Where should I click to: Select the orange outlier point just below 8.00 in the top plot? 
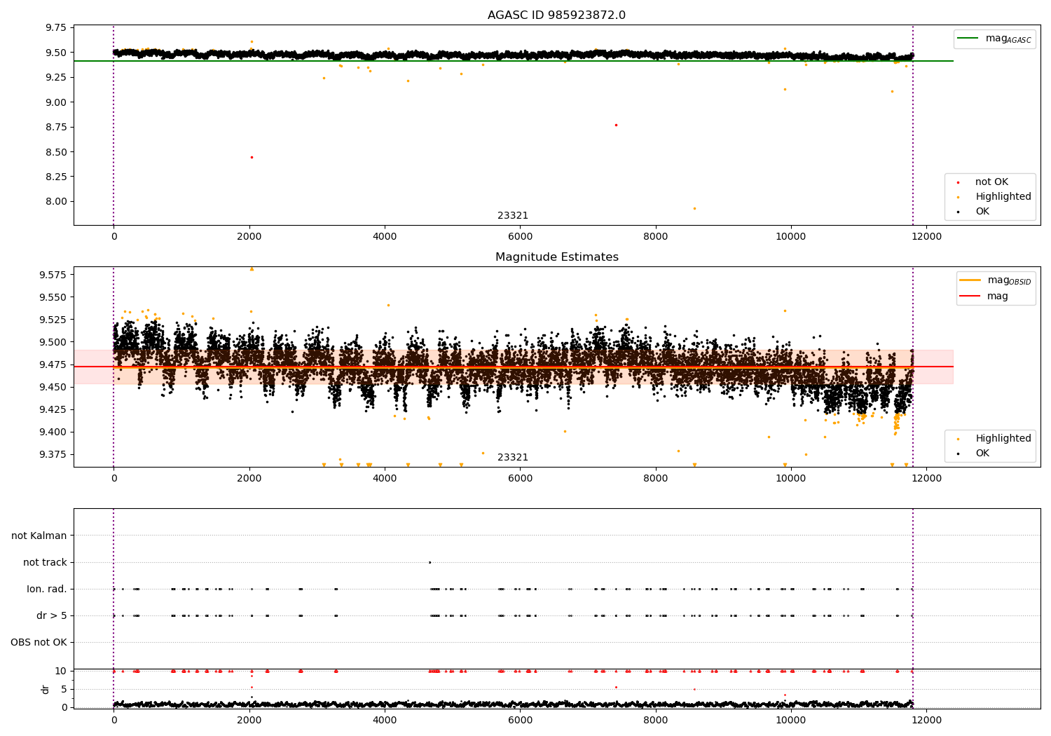pos(694,208)
